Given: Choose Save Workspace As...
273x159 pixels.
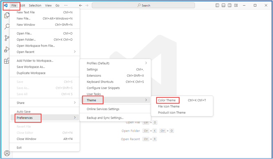Looking at the screenshot, I should (x=45, y=67).
